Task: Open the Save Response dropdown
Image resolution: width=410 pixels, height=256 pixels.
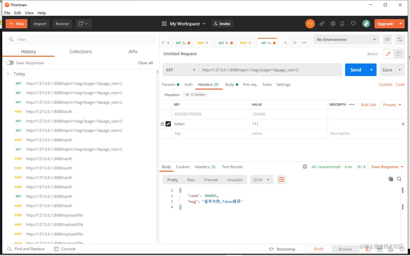Action: 387,167
